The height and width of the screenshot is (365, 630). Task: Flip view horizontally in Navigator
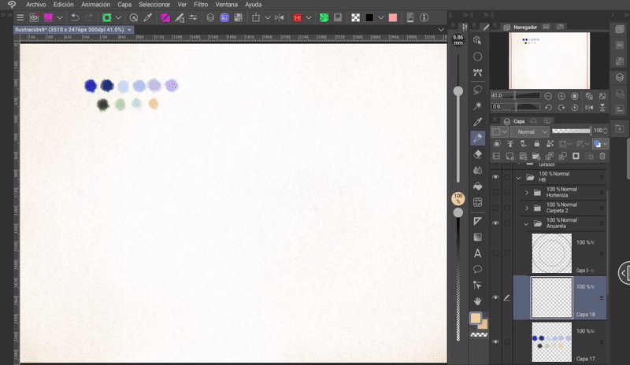589,107
